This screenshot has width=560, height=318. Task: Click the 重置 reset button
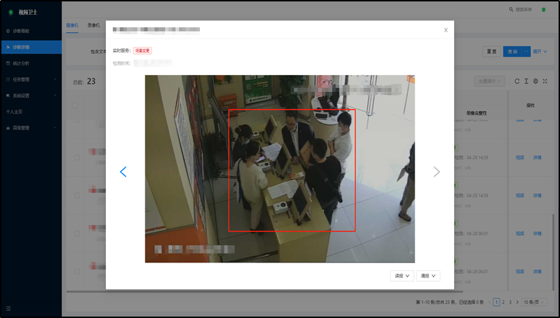pos(491,52)
